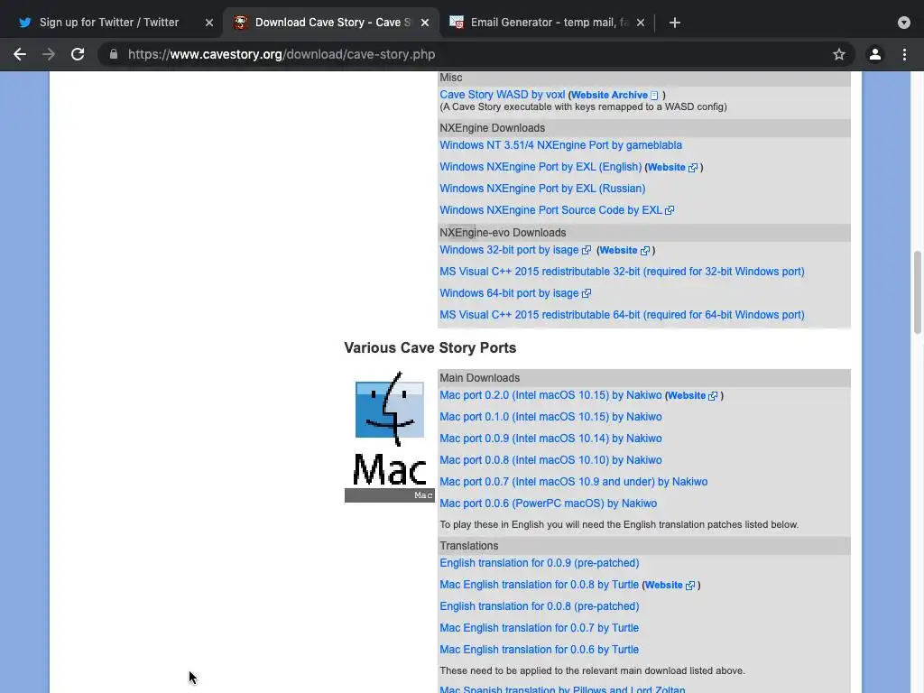This screenshot has width=924, height=693.
Task: View site security lock info
Action: tap(114, 54)
